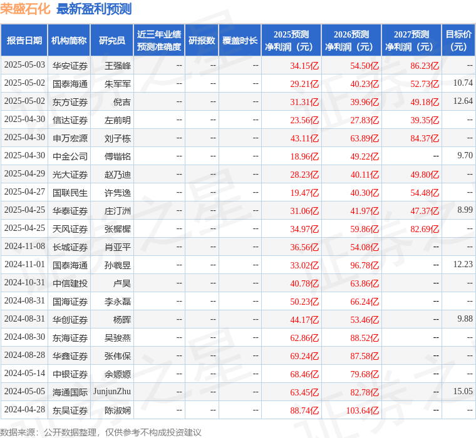Click the 报告日期 column header
Image resolution: width=476 pixels, height=438 pixels.
(24, 41)
